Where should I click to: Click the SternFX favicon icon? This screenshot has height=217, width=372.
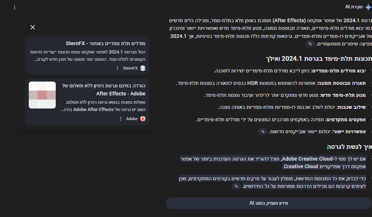point(143,68)
